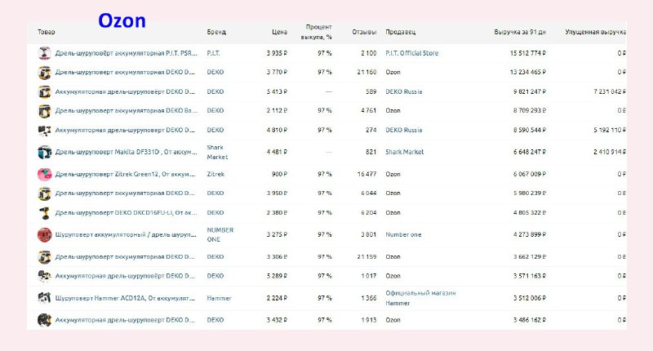The height and width of the screenshot is (351, 653).
Task: Open red thumbnail of NUMBER ONE screwdriver
Action: point(45,235)
